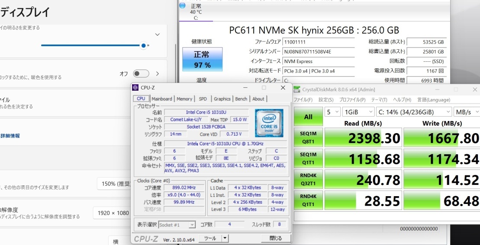The height and width of the screenshot is (245, 480).
Task: Click the PCIe 3.0 x4 transfer mode field
Action: [x=319, y=71]
